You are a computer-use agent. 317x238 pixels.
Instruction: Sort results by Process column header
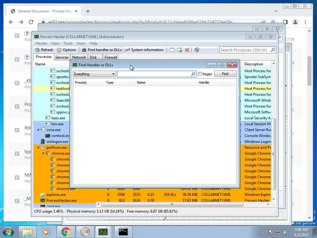point(89,82)
